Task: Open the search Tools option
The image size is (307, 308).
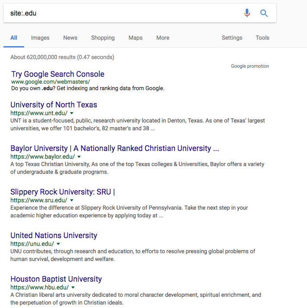Action: click(x=263, y=38)
